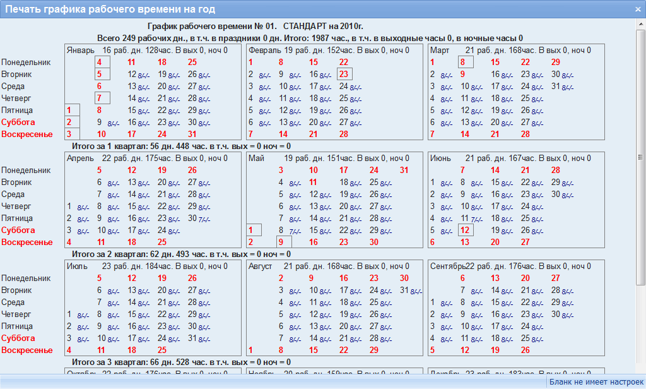
Task: Click the status text 'Бланк не имеет настроек'
Action: point(596,382)
